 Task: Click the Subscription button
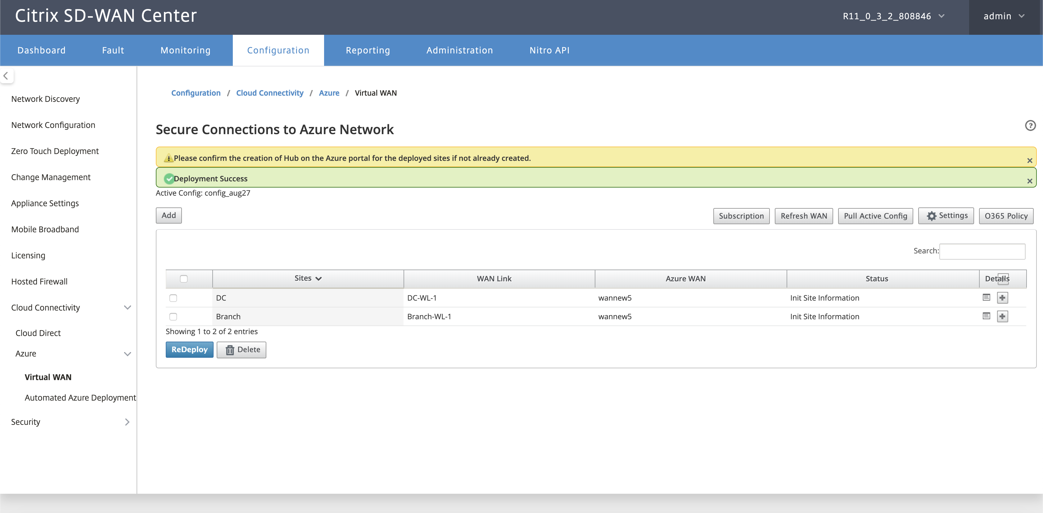(741, 216)
